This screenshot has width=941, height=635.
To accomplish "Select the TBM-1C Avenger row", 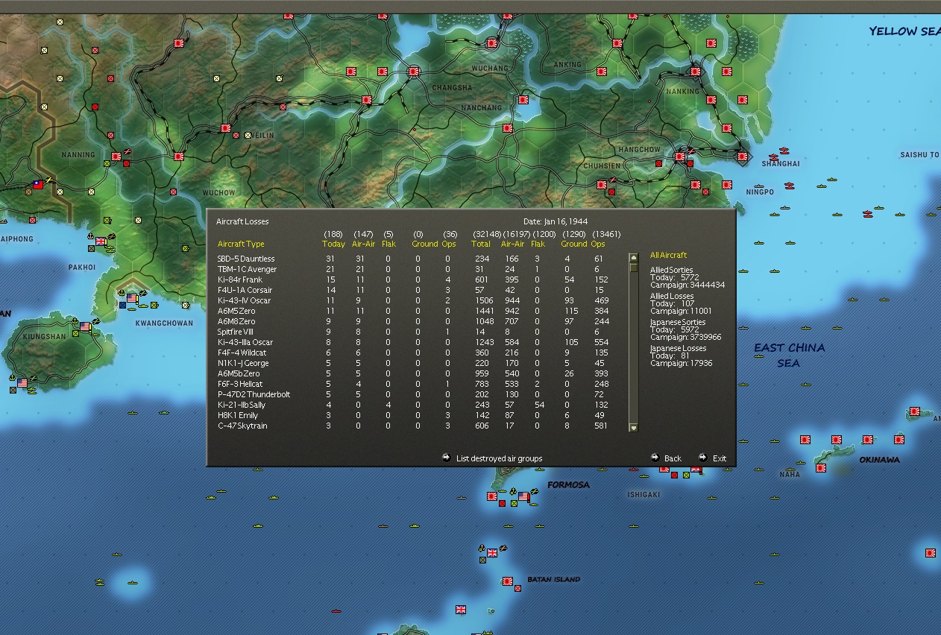I will tap(414, 269).
